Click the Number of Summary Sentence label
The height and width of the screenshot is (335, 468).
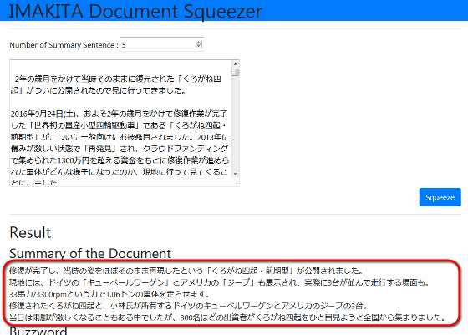pos(64,45)
